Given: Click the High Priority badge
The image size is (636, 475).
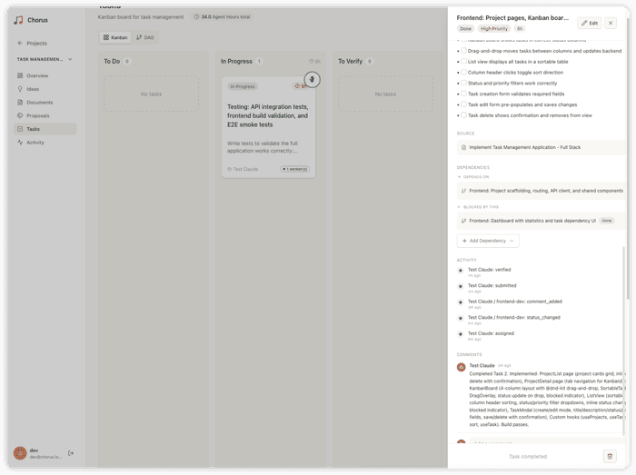Looking at the screenshot, I should (494, 29).
